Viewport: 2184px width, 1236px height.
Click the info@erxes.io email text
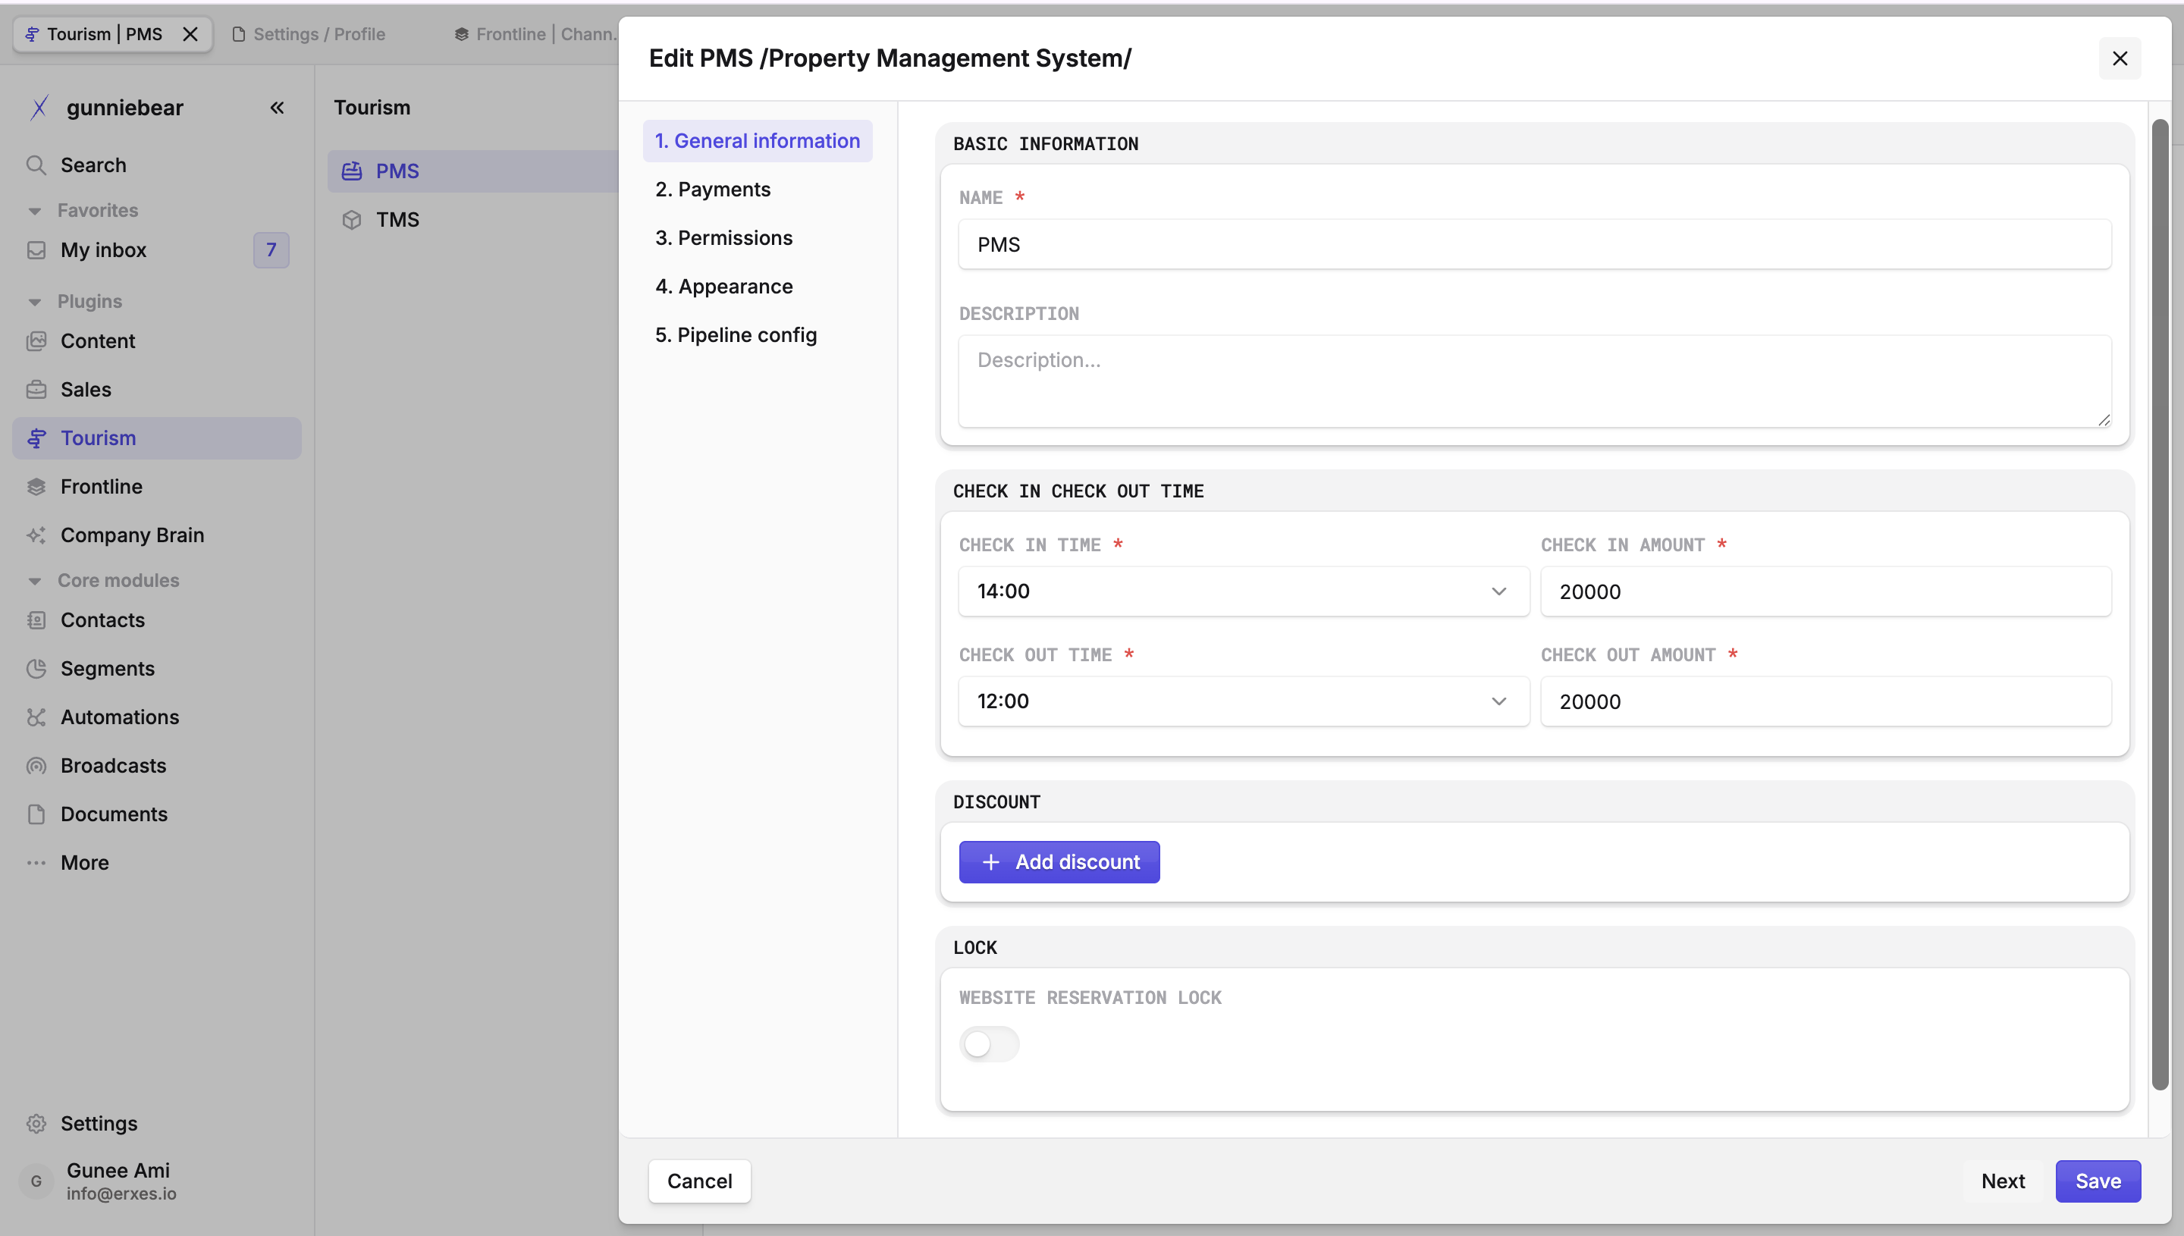pos(121,1194)
